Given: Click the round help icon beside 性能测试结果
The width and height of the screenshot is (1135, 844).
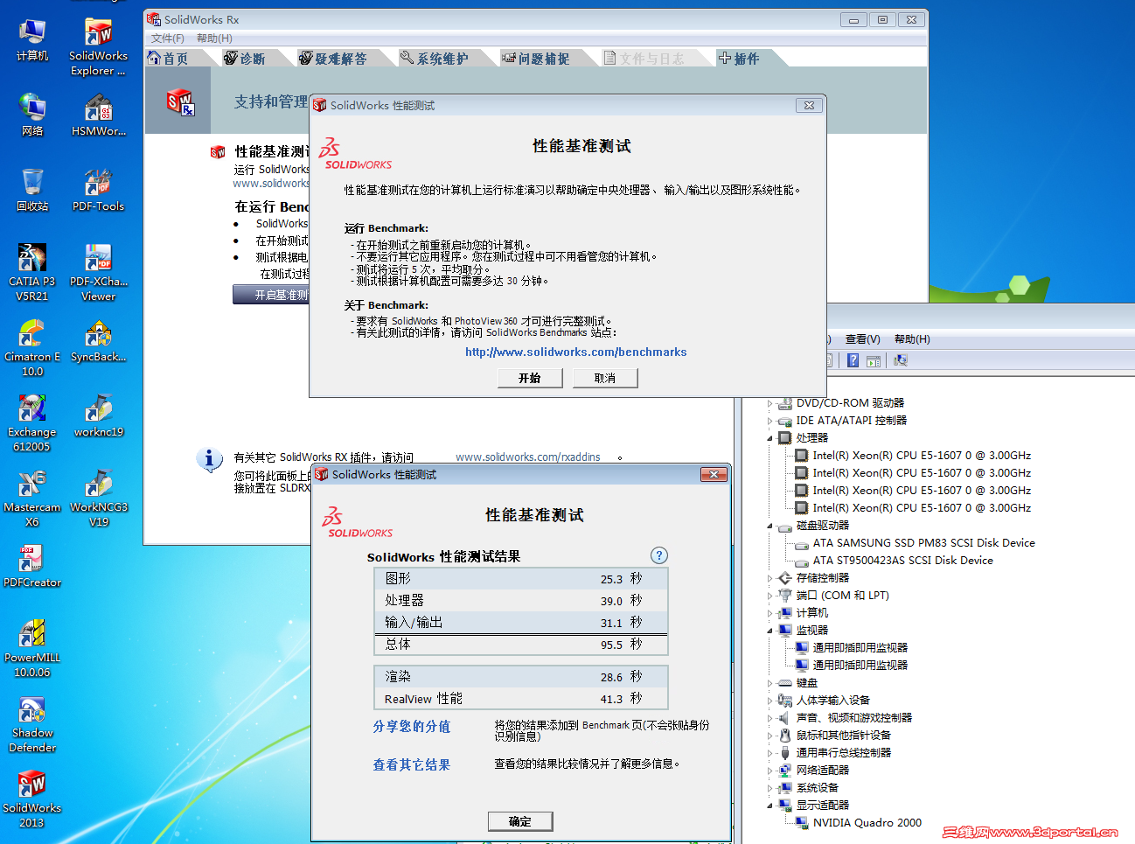Looking at the screenshot, I should point(659,555).
